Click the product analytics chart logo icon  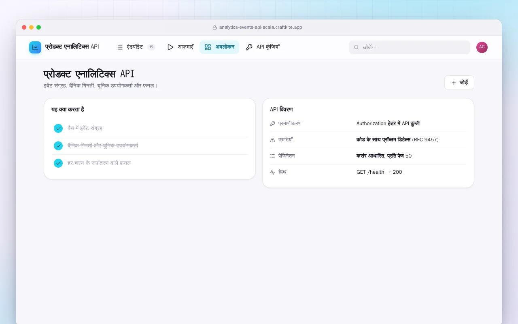point(35,47)
